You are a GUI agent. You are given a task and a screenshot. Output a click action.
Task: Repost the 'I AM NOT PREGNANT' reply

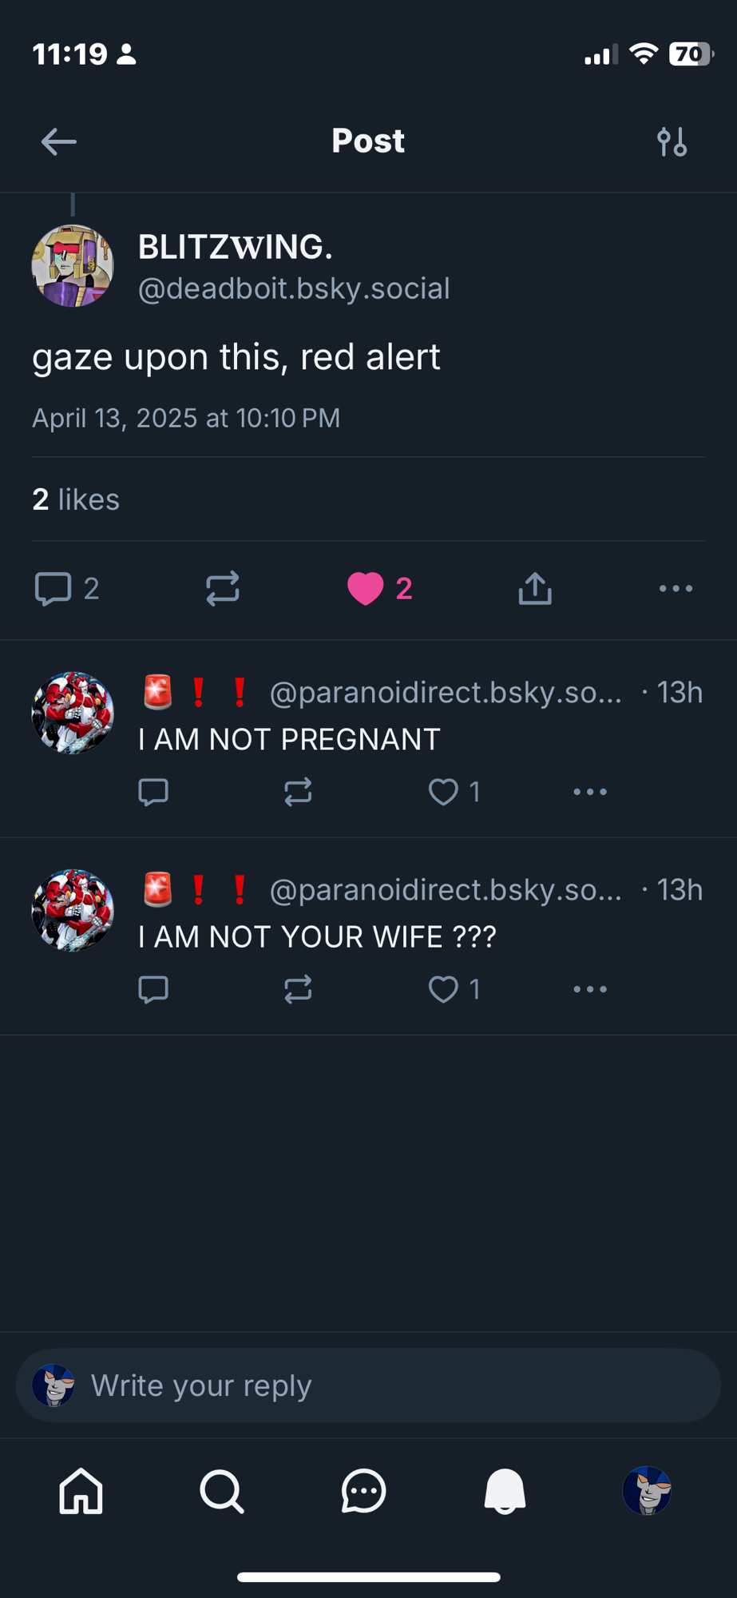coord(298,792)
